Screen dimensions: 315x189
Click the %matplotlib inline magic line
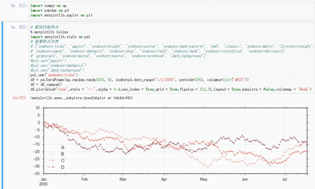pos(49,32)
